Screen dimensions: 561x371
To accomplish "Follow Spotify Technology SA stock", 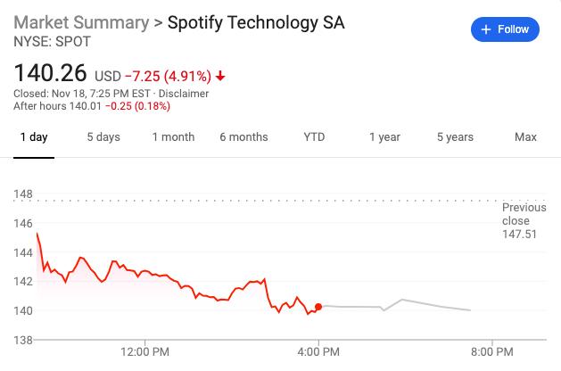I will point(505,29).
